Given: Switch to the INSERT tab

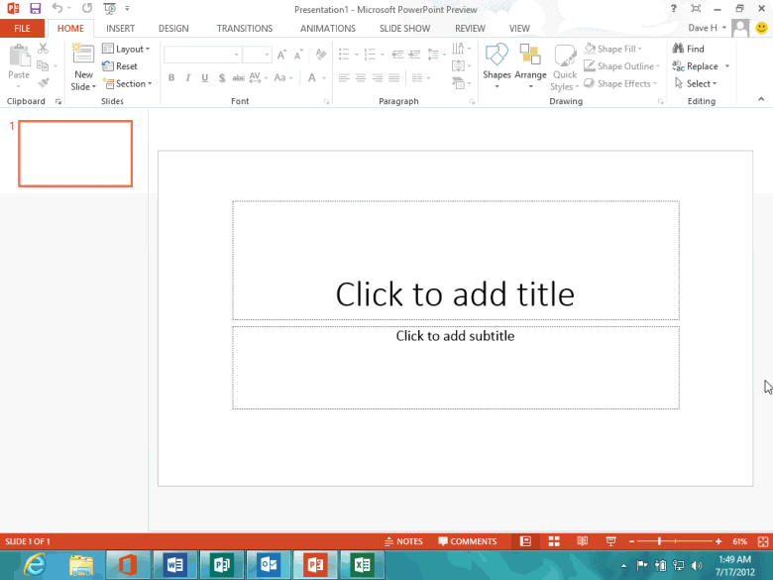Looking at the screenshot, I should (x=120, y=29).
